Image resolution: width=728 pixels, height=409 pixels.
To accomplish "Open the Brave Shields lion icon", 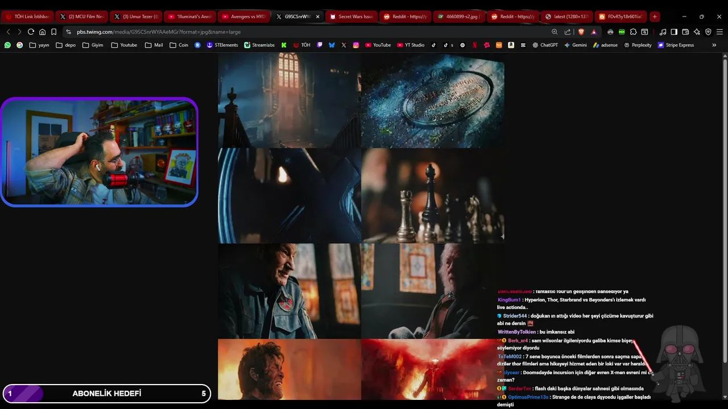I will (581, 32).
